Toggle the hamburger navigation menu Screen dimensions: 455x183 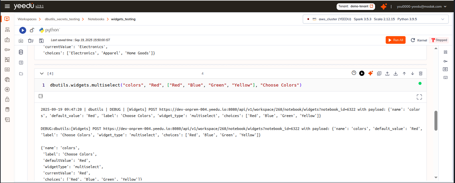pos(7,6)
